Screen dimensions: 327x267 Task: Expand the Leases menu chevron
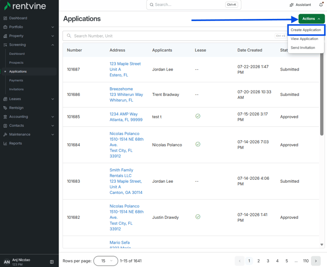tap(53, 99)
